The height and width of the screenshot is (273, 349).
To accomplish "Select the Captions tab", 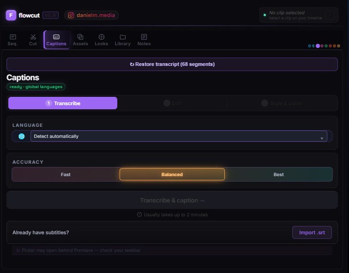I will point(56,40).
